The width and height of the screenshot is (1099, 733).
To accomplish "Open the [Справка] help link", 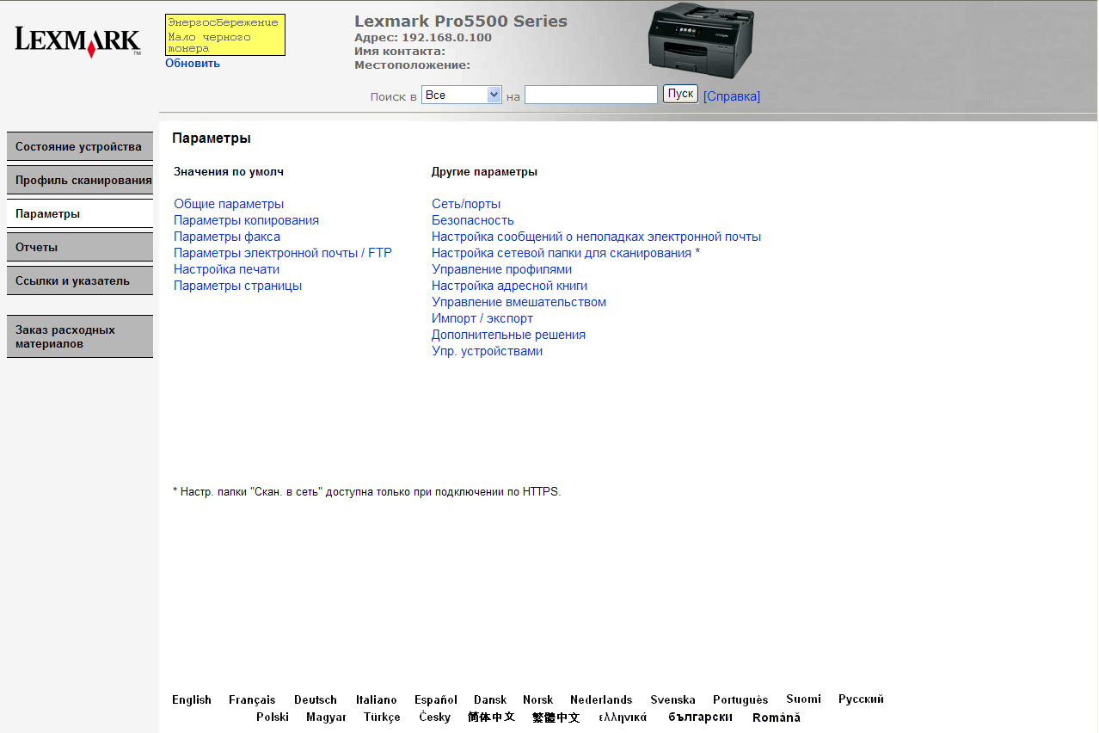I will pyautogui.click(x=732, y=96).
